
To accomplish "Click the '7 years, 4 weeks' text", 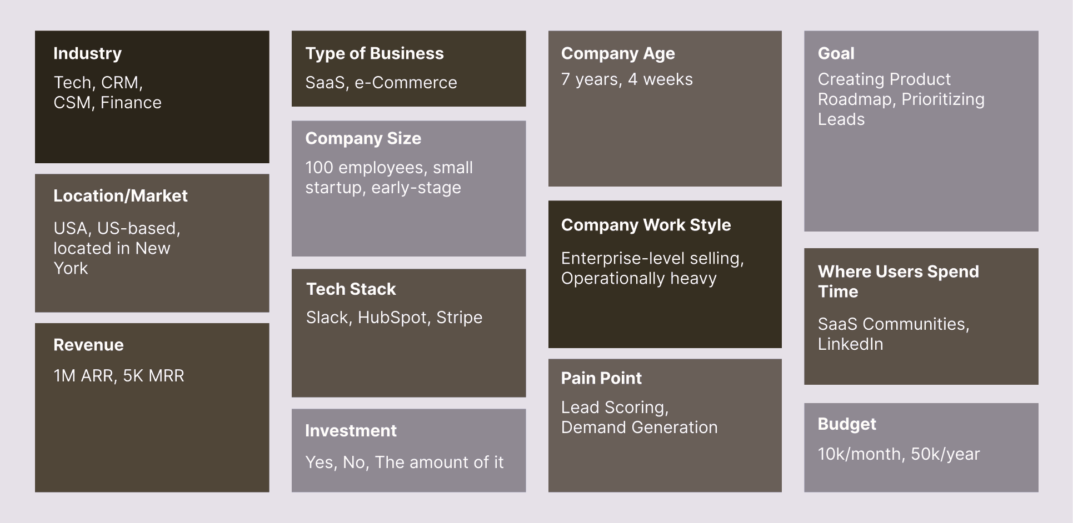I will click(x=627, y=79).
